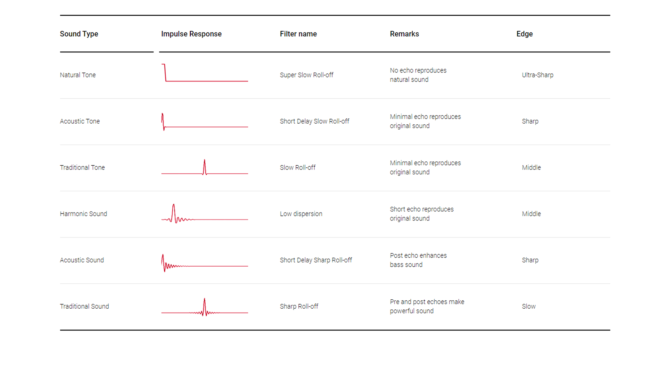Select the Natural Tone sound type label
Screen dimensions: 667x375
click(77, 75)
